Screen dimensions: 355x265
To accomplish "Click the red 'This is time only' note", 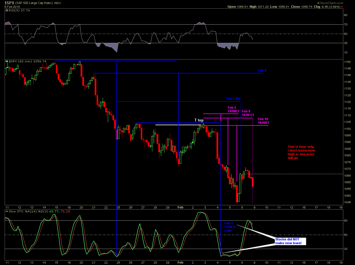I will pyautogui.click(x=301, y=152).
